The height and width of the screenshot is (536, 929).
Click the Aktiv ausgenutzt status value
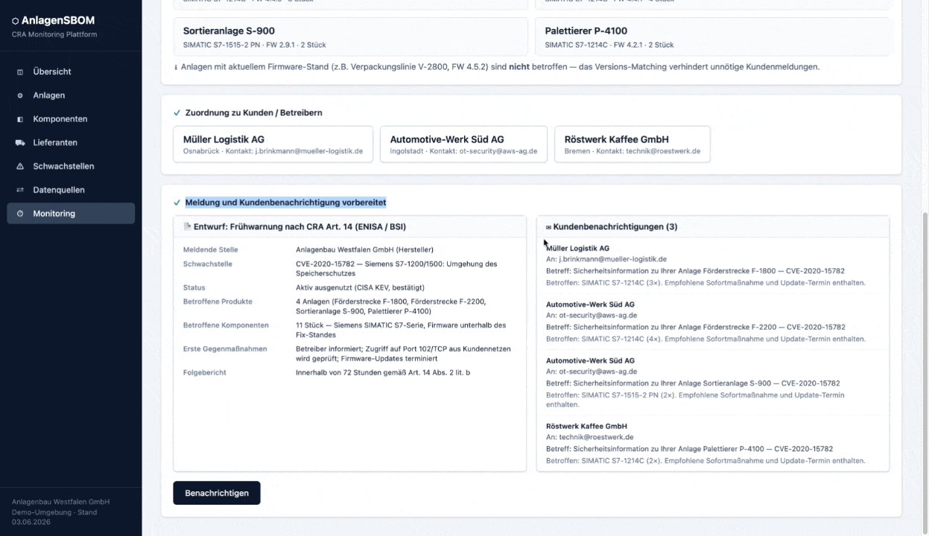360,287
